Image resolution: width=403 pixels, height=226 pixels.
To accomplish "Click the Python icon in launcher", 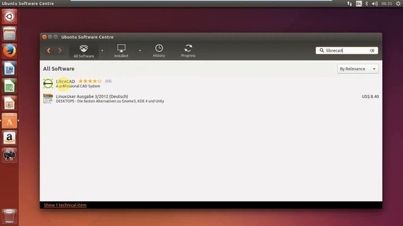I will 9,155.
